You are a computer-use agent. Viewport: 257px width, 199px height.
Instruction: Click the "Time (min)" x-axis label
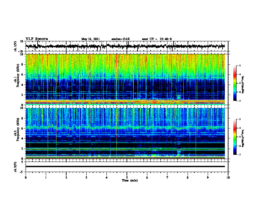130,180
